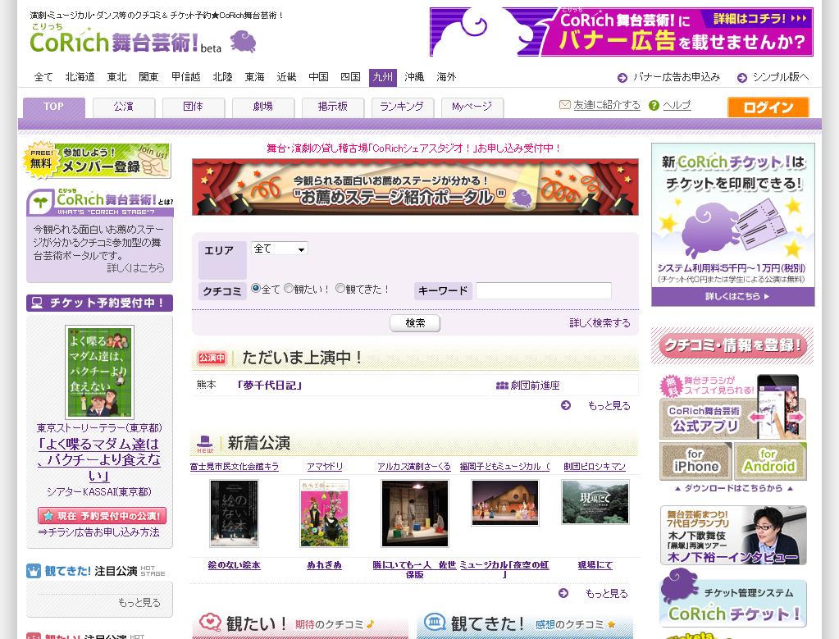The width and height of the screenshot is (839, 639).
Task: Open the 木ノ下裕一インタビュー banner
Action: click(733, 535)
